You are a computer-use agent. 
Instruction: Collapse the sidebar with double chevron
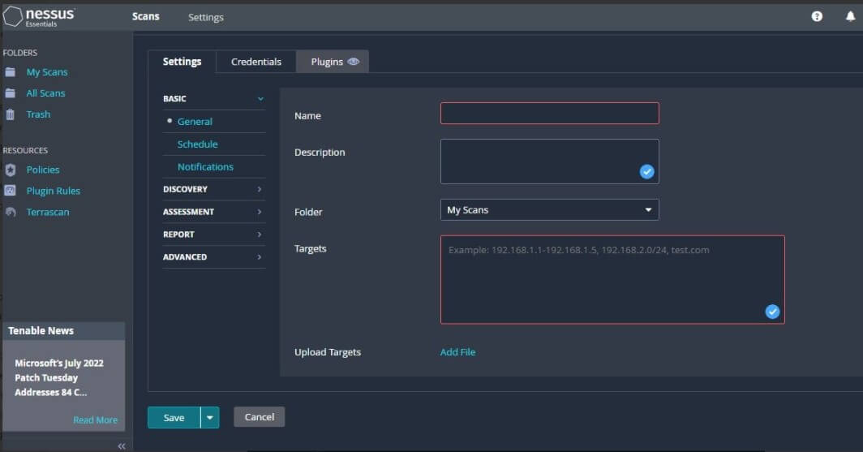pyautogui.click(x=122, y=446)
